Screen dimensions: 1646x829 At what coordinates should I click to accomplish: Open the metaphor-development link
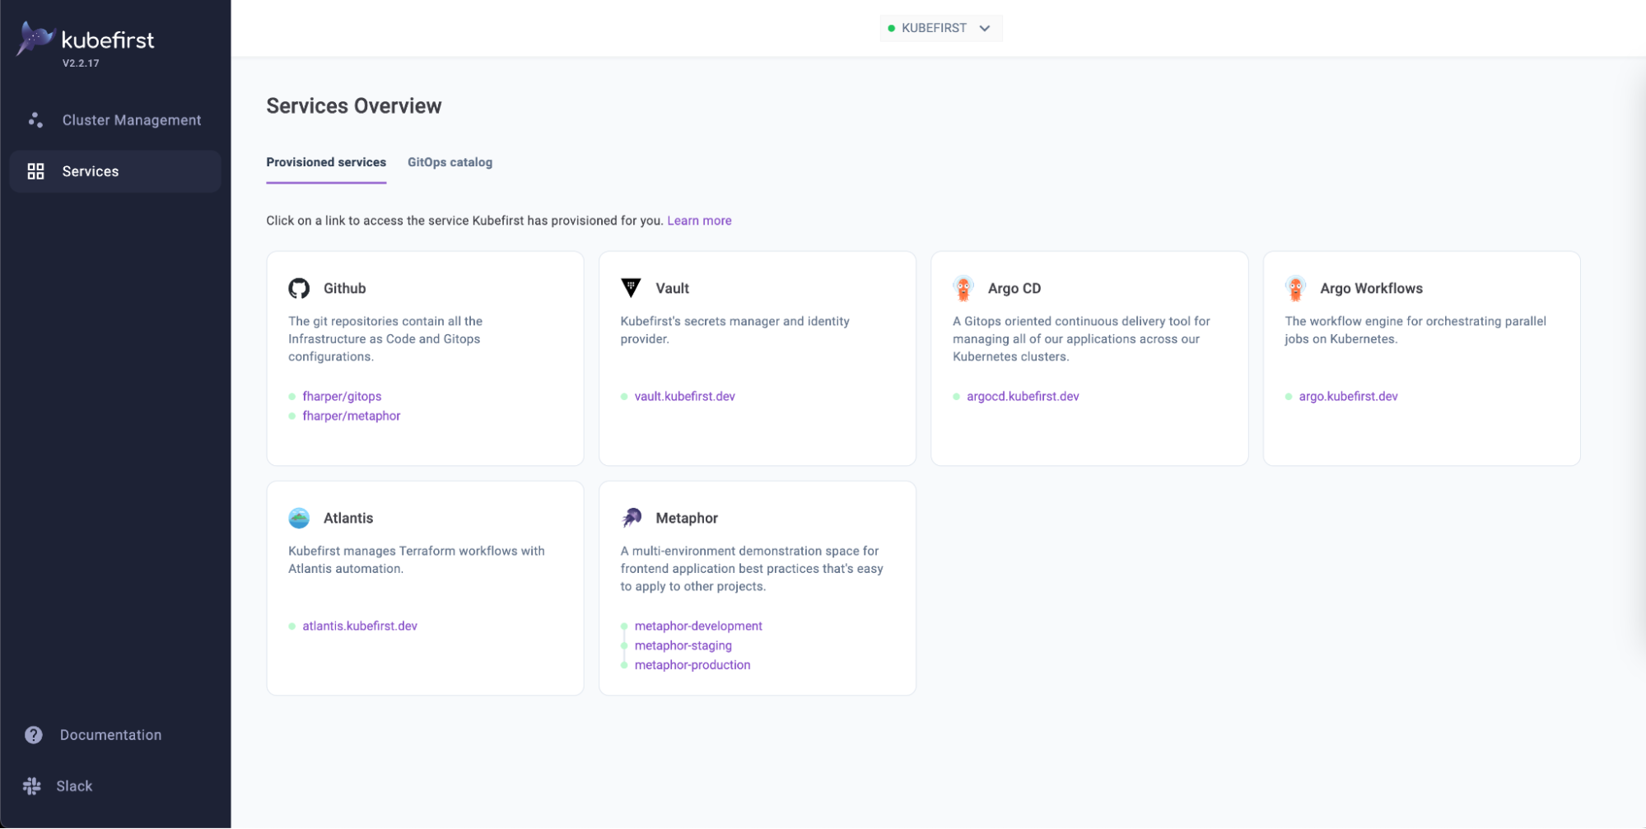coord(698,626)
